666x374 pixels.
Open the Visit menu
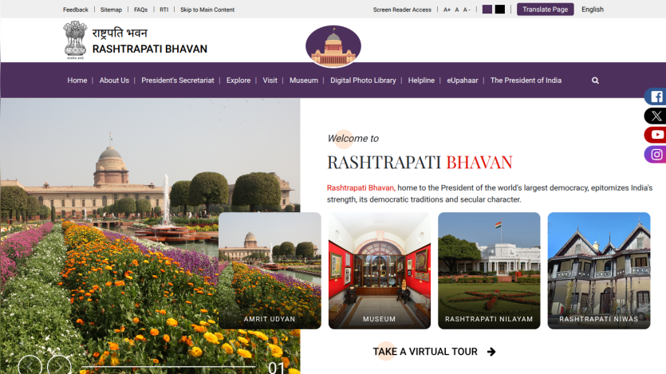click(x=270, y=81)
